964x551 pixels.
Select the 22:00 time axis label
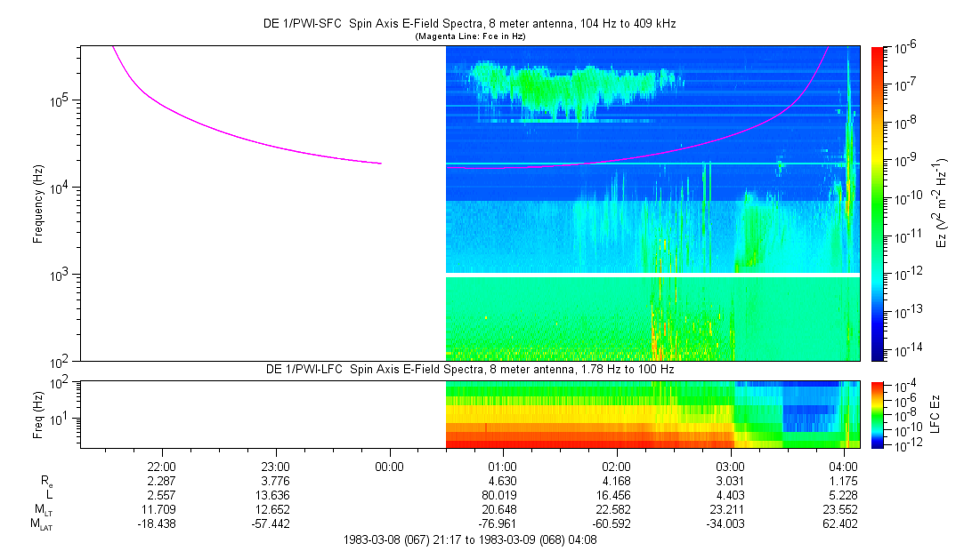161,466
